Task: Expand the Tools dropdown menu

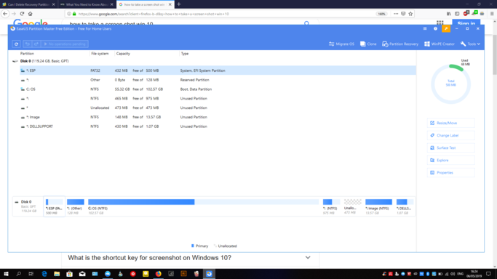Action: (470, 44)
